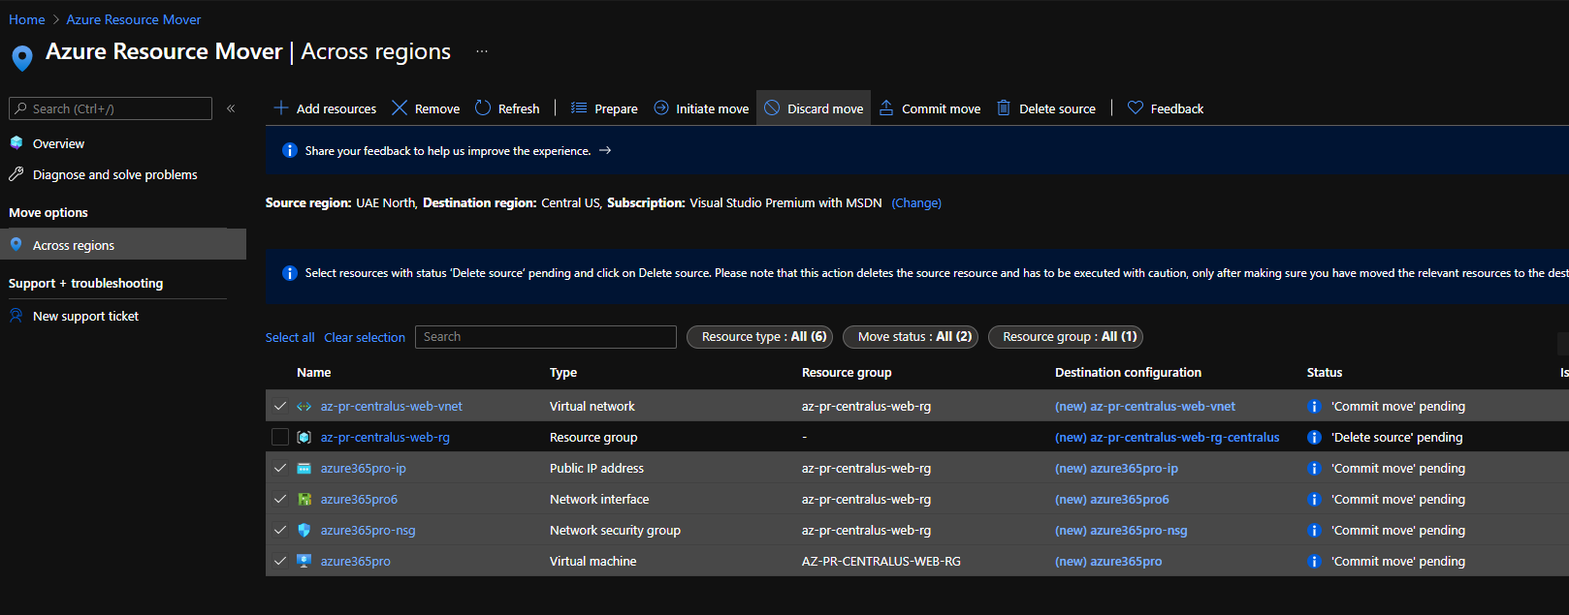Open azure365pro virtual machine name link
The width and height of the screenshot is (1569, 615).
point(356,562)
